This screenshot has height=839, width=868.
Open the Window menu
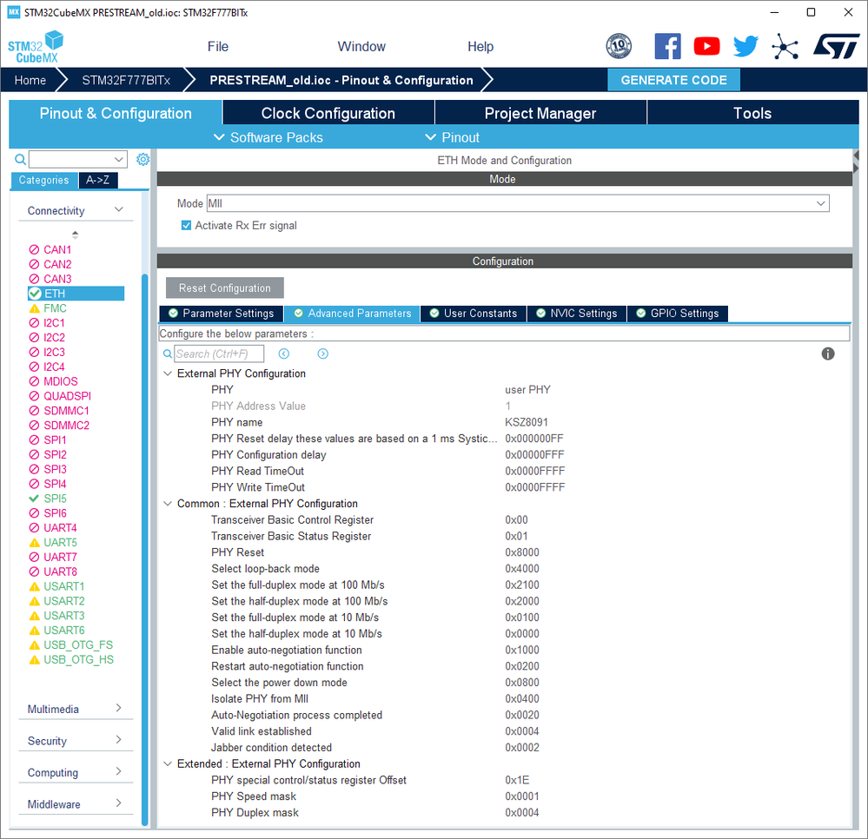tap(361, 47)
